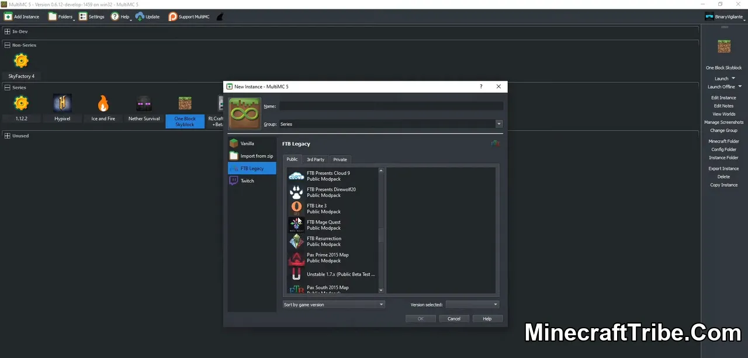Screen dimensions: 748x358
Task: Select FTB Mage Quest modpack
Action: (x=332, y=225)
